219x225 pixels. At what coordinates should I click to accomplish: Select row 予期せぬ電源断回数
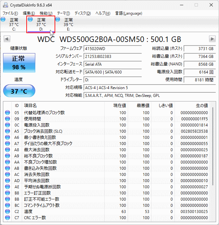point(107,187)
